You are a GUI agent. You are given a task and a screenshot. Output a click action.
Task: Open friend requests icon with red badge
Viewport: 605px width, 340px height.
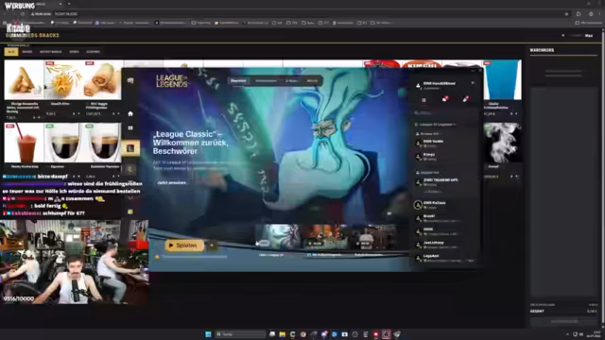[445, 99]
